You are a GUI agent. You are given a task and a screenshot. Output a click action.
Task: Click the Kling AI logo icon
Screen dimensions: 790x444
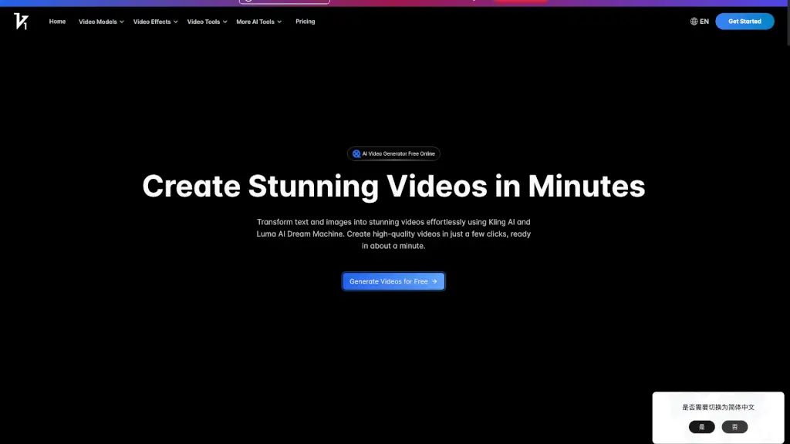(22, 22)
